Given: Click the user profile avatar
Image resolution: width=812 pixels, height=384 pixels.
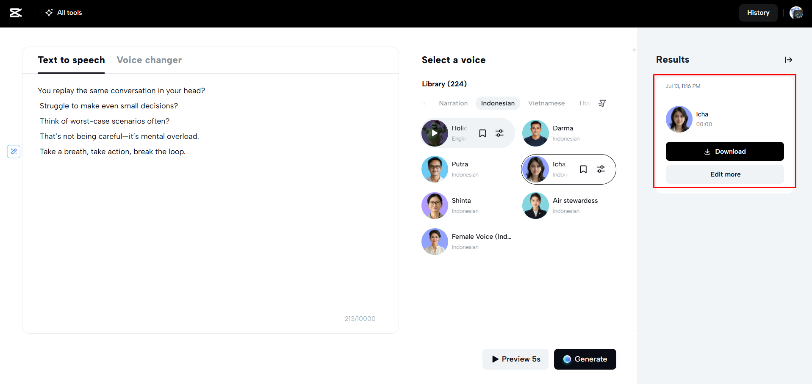Looking at the screenshot, I should point(796,13).
